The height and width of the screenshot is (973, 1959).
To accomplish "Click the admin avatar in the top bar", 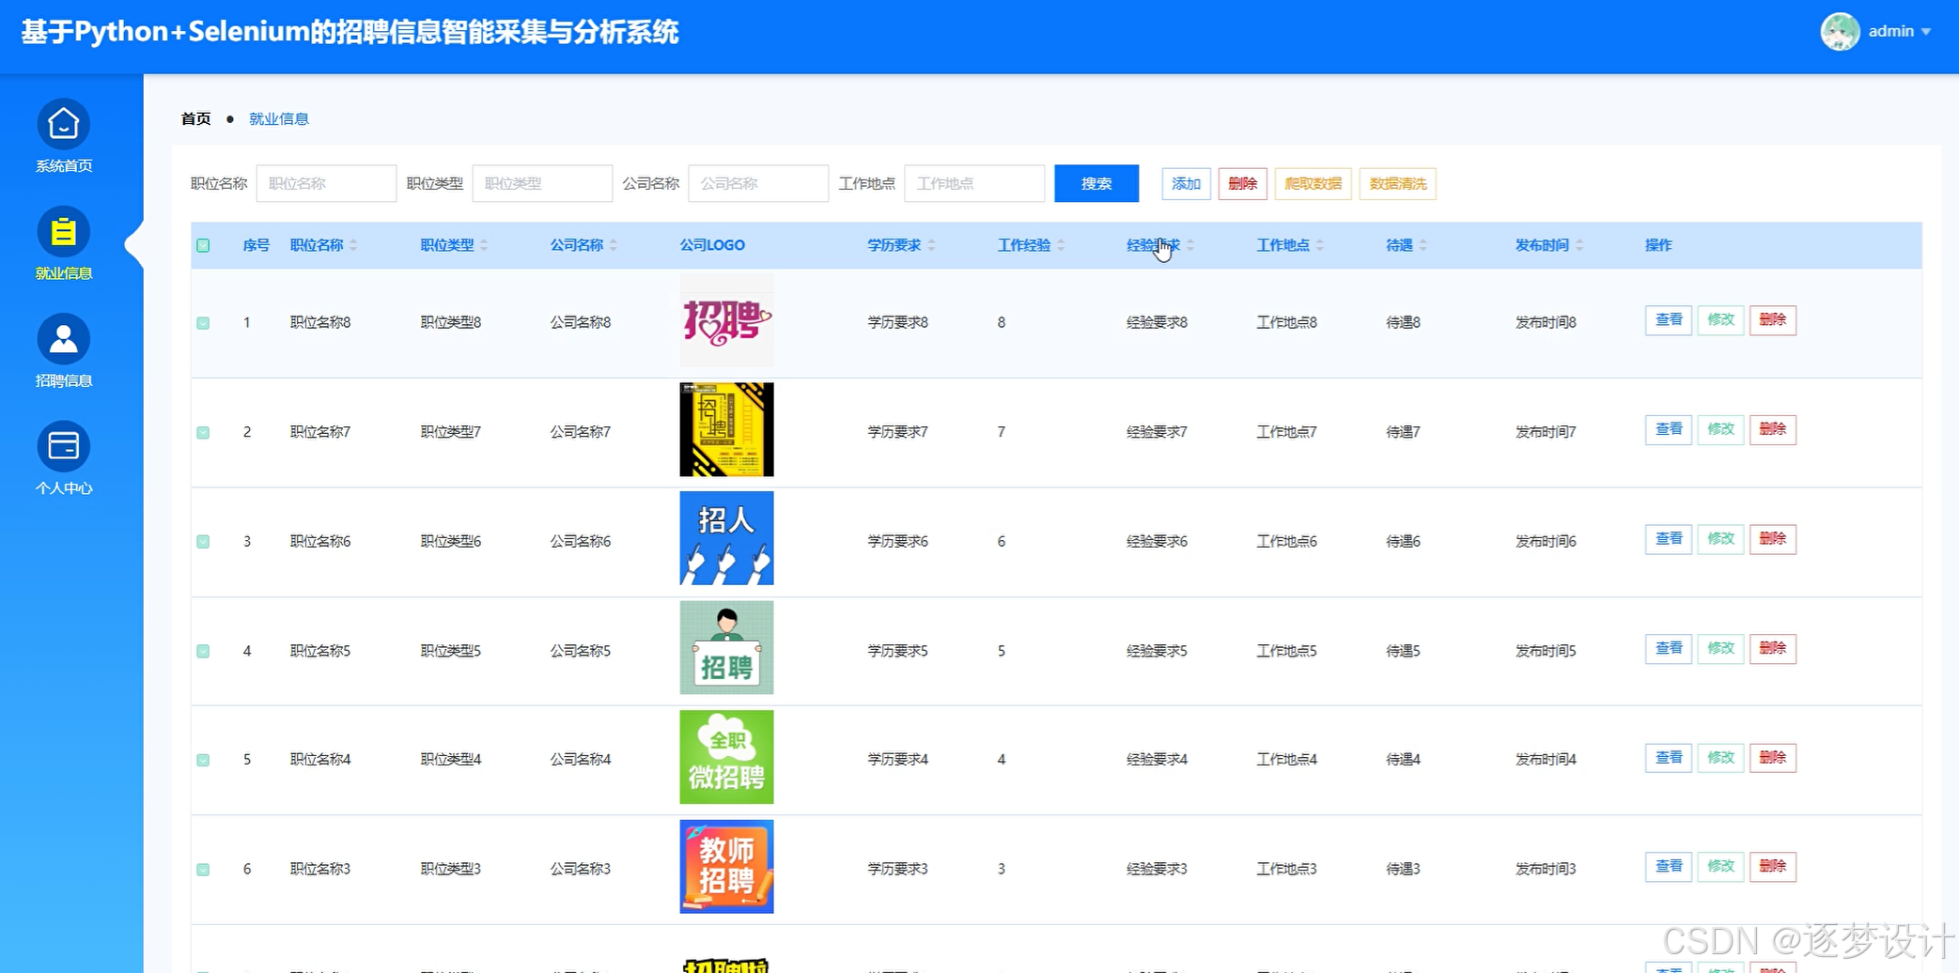I will 1840,31.
